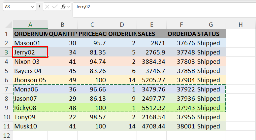Select cell containing Tony09

click(30, 117)
